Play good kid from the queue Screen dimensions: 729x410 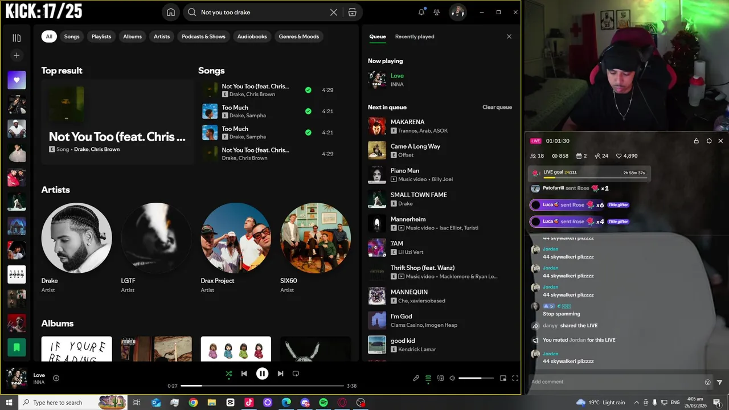440,345
